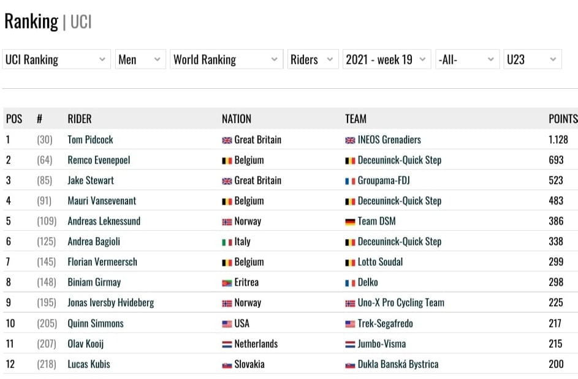Click the French flag beside Groupama-FDJ
Screen dimensions: 578x379
(x=350, y=181)
